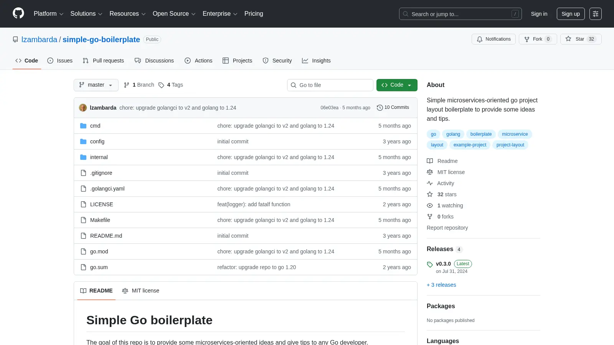
Task: Switch to the Pull requests tab
Action: [103, 61]
